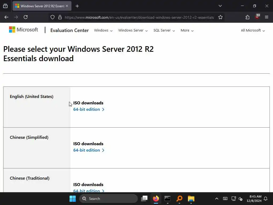Open the terminal app in the taskbar
Screen dimensions: 273x205
tap(167, 199)
